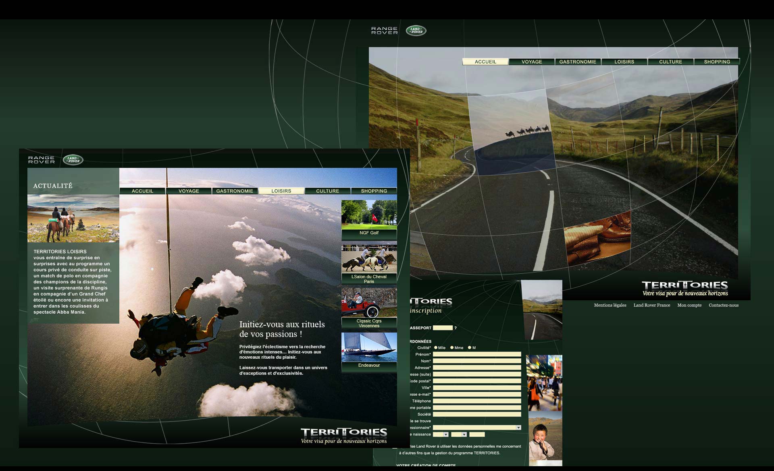Select the Mlle civility radio button
This screenshot has width=774, height=471.
pyautogui.click(x=436, y=347)
